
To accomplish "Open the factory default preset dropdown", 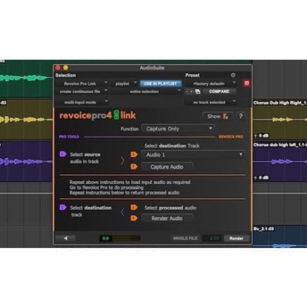I will pos(211,84).
